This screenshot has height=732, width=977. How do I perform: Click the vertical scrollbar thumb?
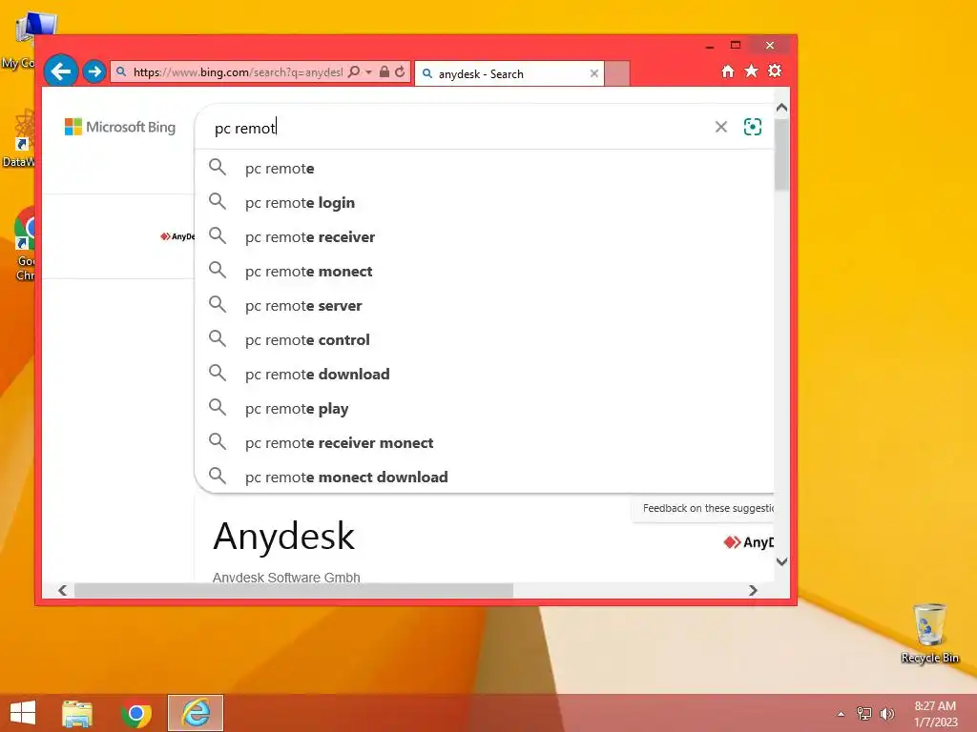(x=782, y=154)
